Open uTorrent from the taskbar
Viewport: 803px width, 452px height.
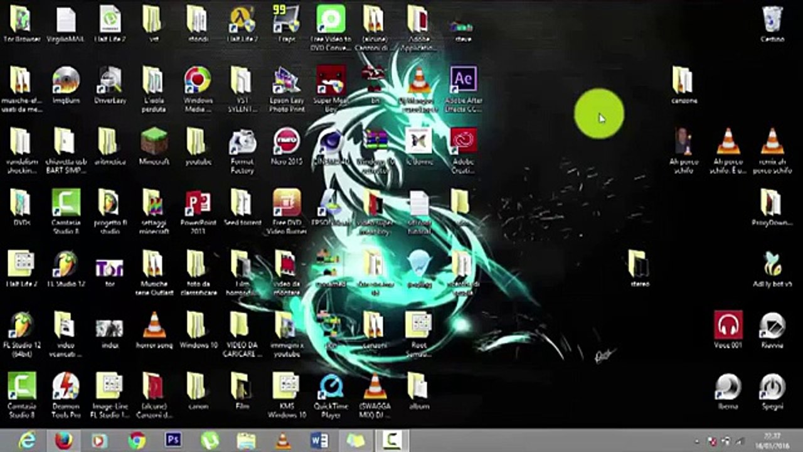pos(210,441)
